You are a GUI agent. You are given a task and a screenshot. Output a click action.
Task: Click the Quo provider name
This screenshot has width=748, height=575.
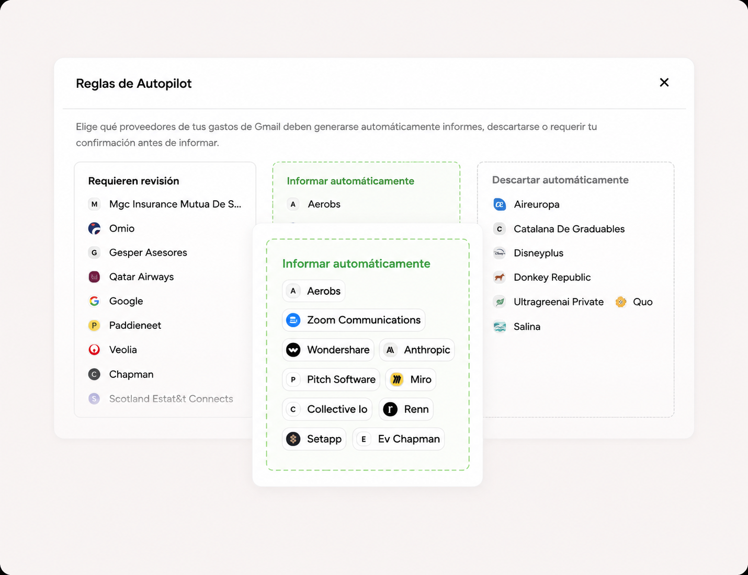(x=643, y=302)
